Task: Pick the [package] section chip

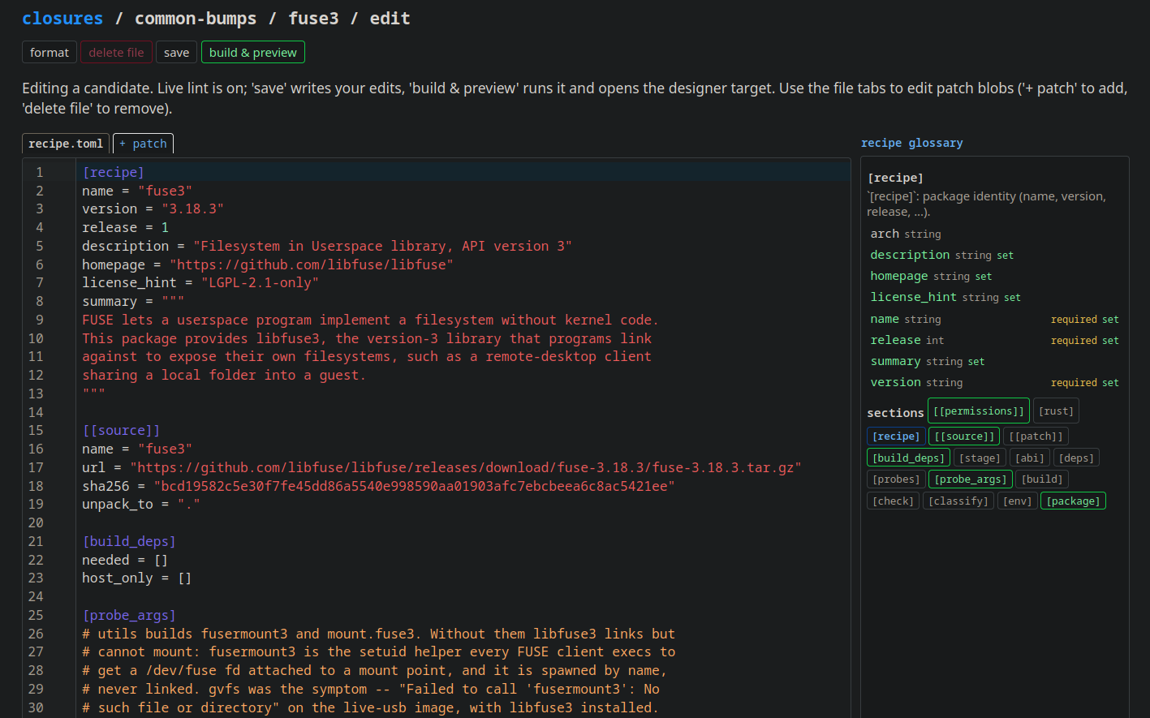Action: (1073, 501)
